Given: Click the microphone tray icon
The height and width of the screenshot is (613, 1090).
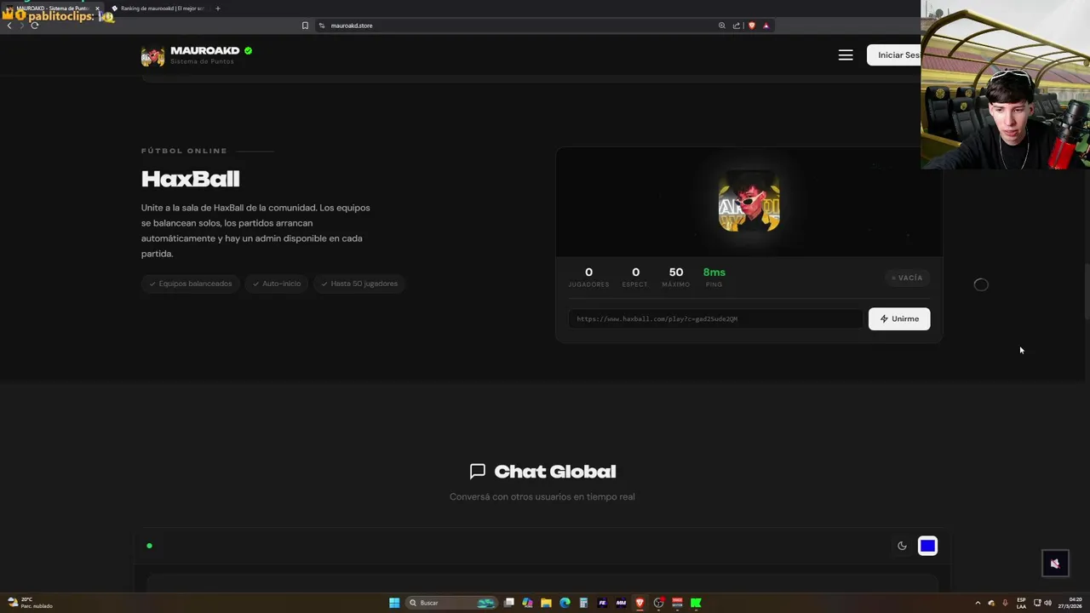Looking at the screenshot, I should click(x=1005, y=603).
